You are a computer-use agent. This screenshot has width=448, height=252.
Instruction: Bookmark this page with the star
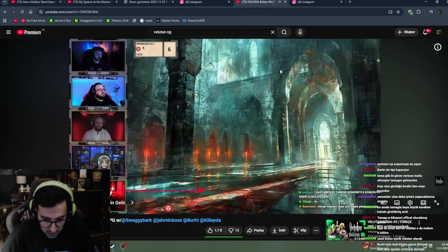398,12
